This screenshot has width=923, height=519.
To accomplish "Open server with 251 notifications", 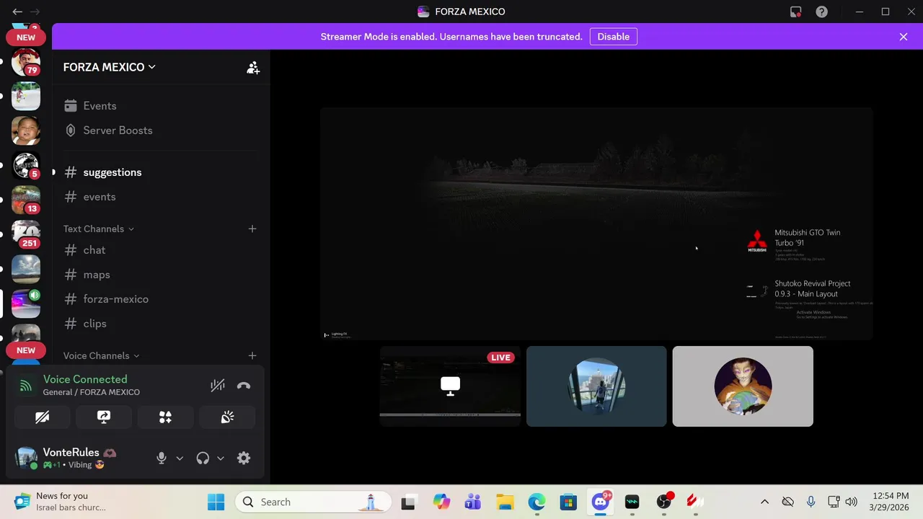I will point(26,235).
